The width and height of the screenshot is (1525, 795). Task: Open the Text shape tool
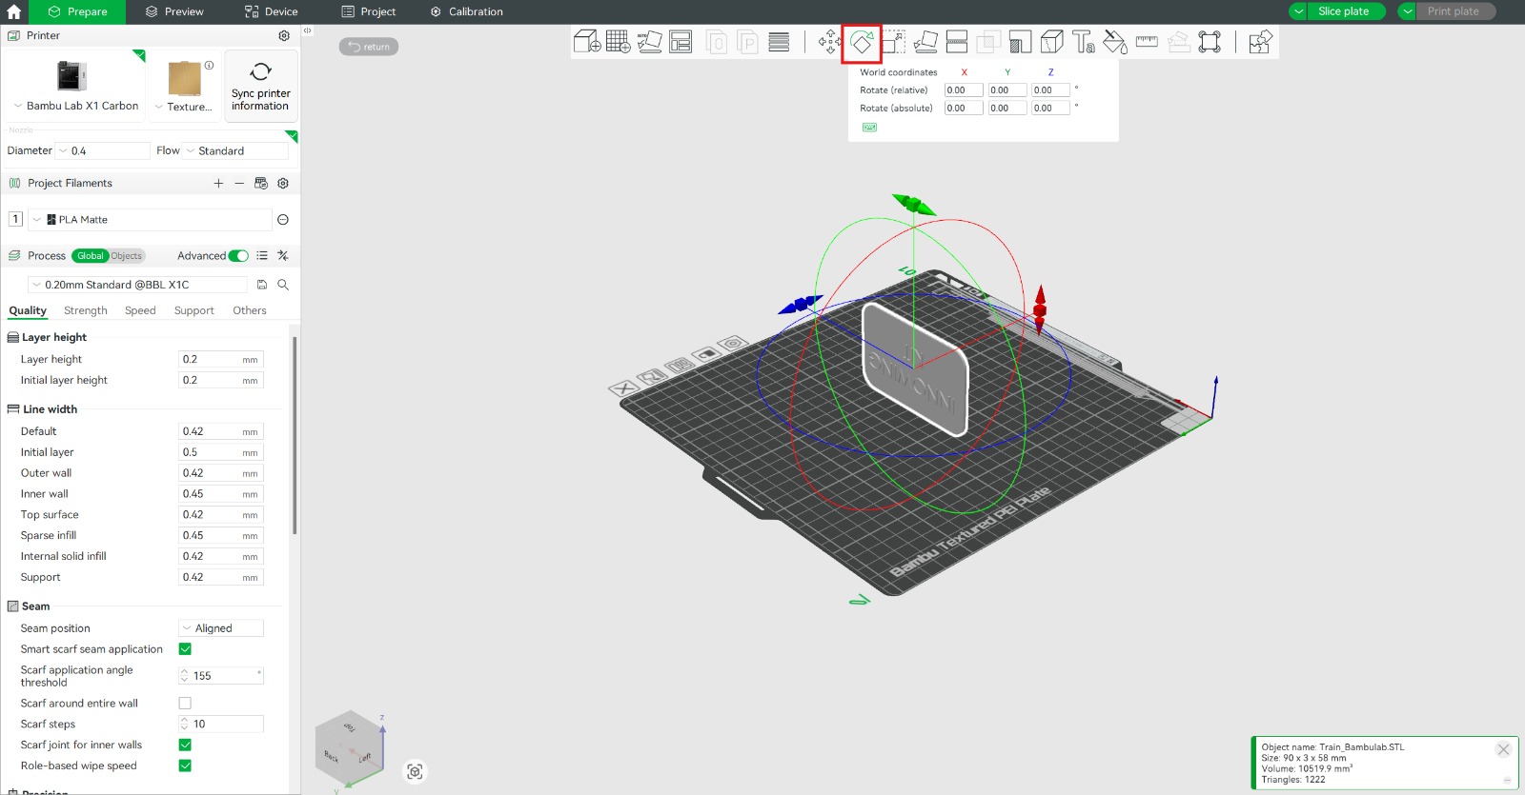[x=1083, y=42]
